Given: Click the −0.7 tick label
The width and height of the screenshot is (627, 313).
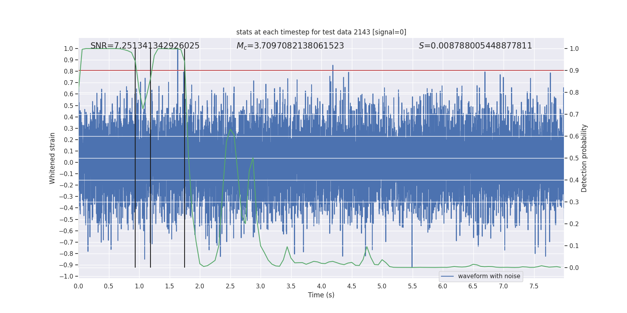Looking at the screenshot, I should [x=66, y=242].
